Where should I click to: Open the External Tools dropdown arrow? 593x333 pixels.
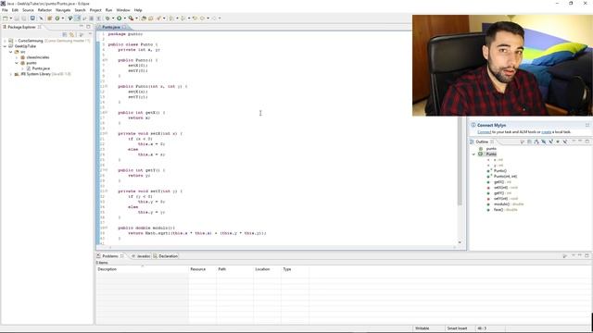coord(136,18)
